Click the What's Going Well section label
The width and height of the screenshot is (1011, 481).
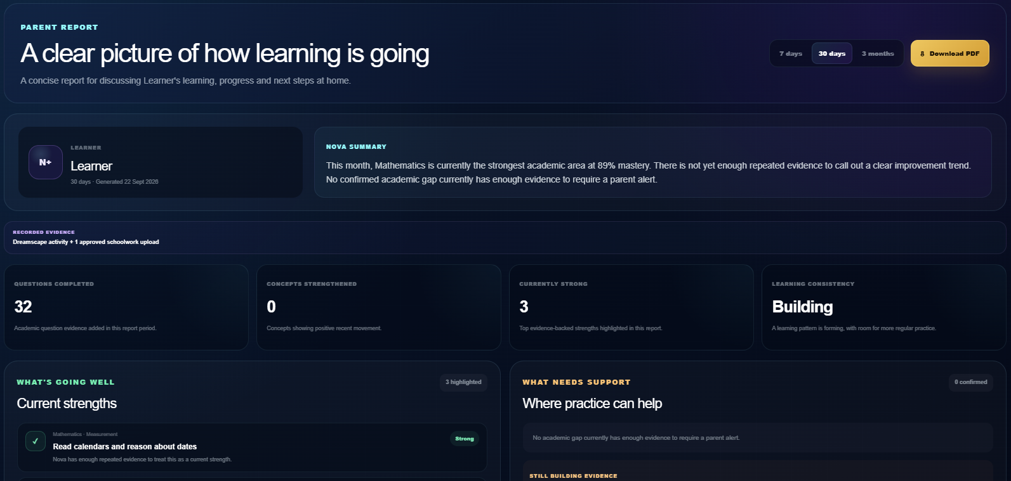point(65,382)
